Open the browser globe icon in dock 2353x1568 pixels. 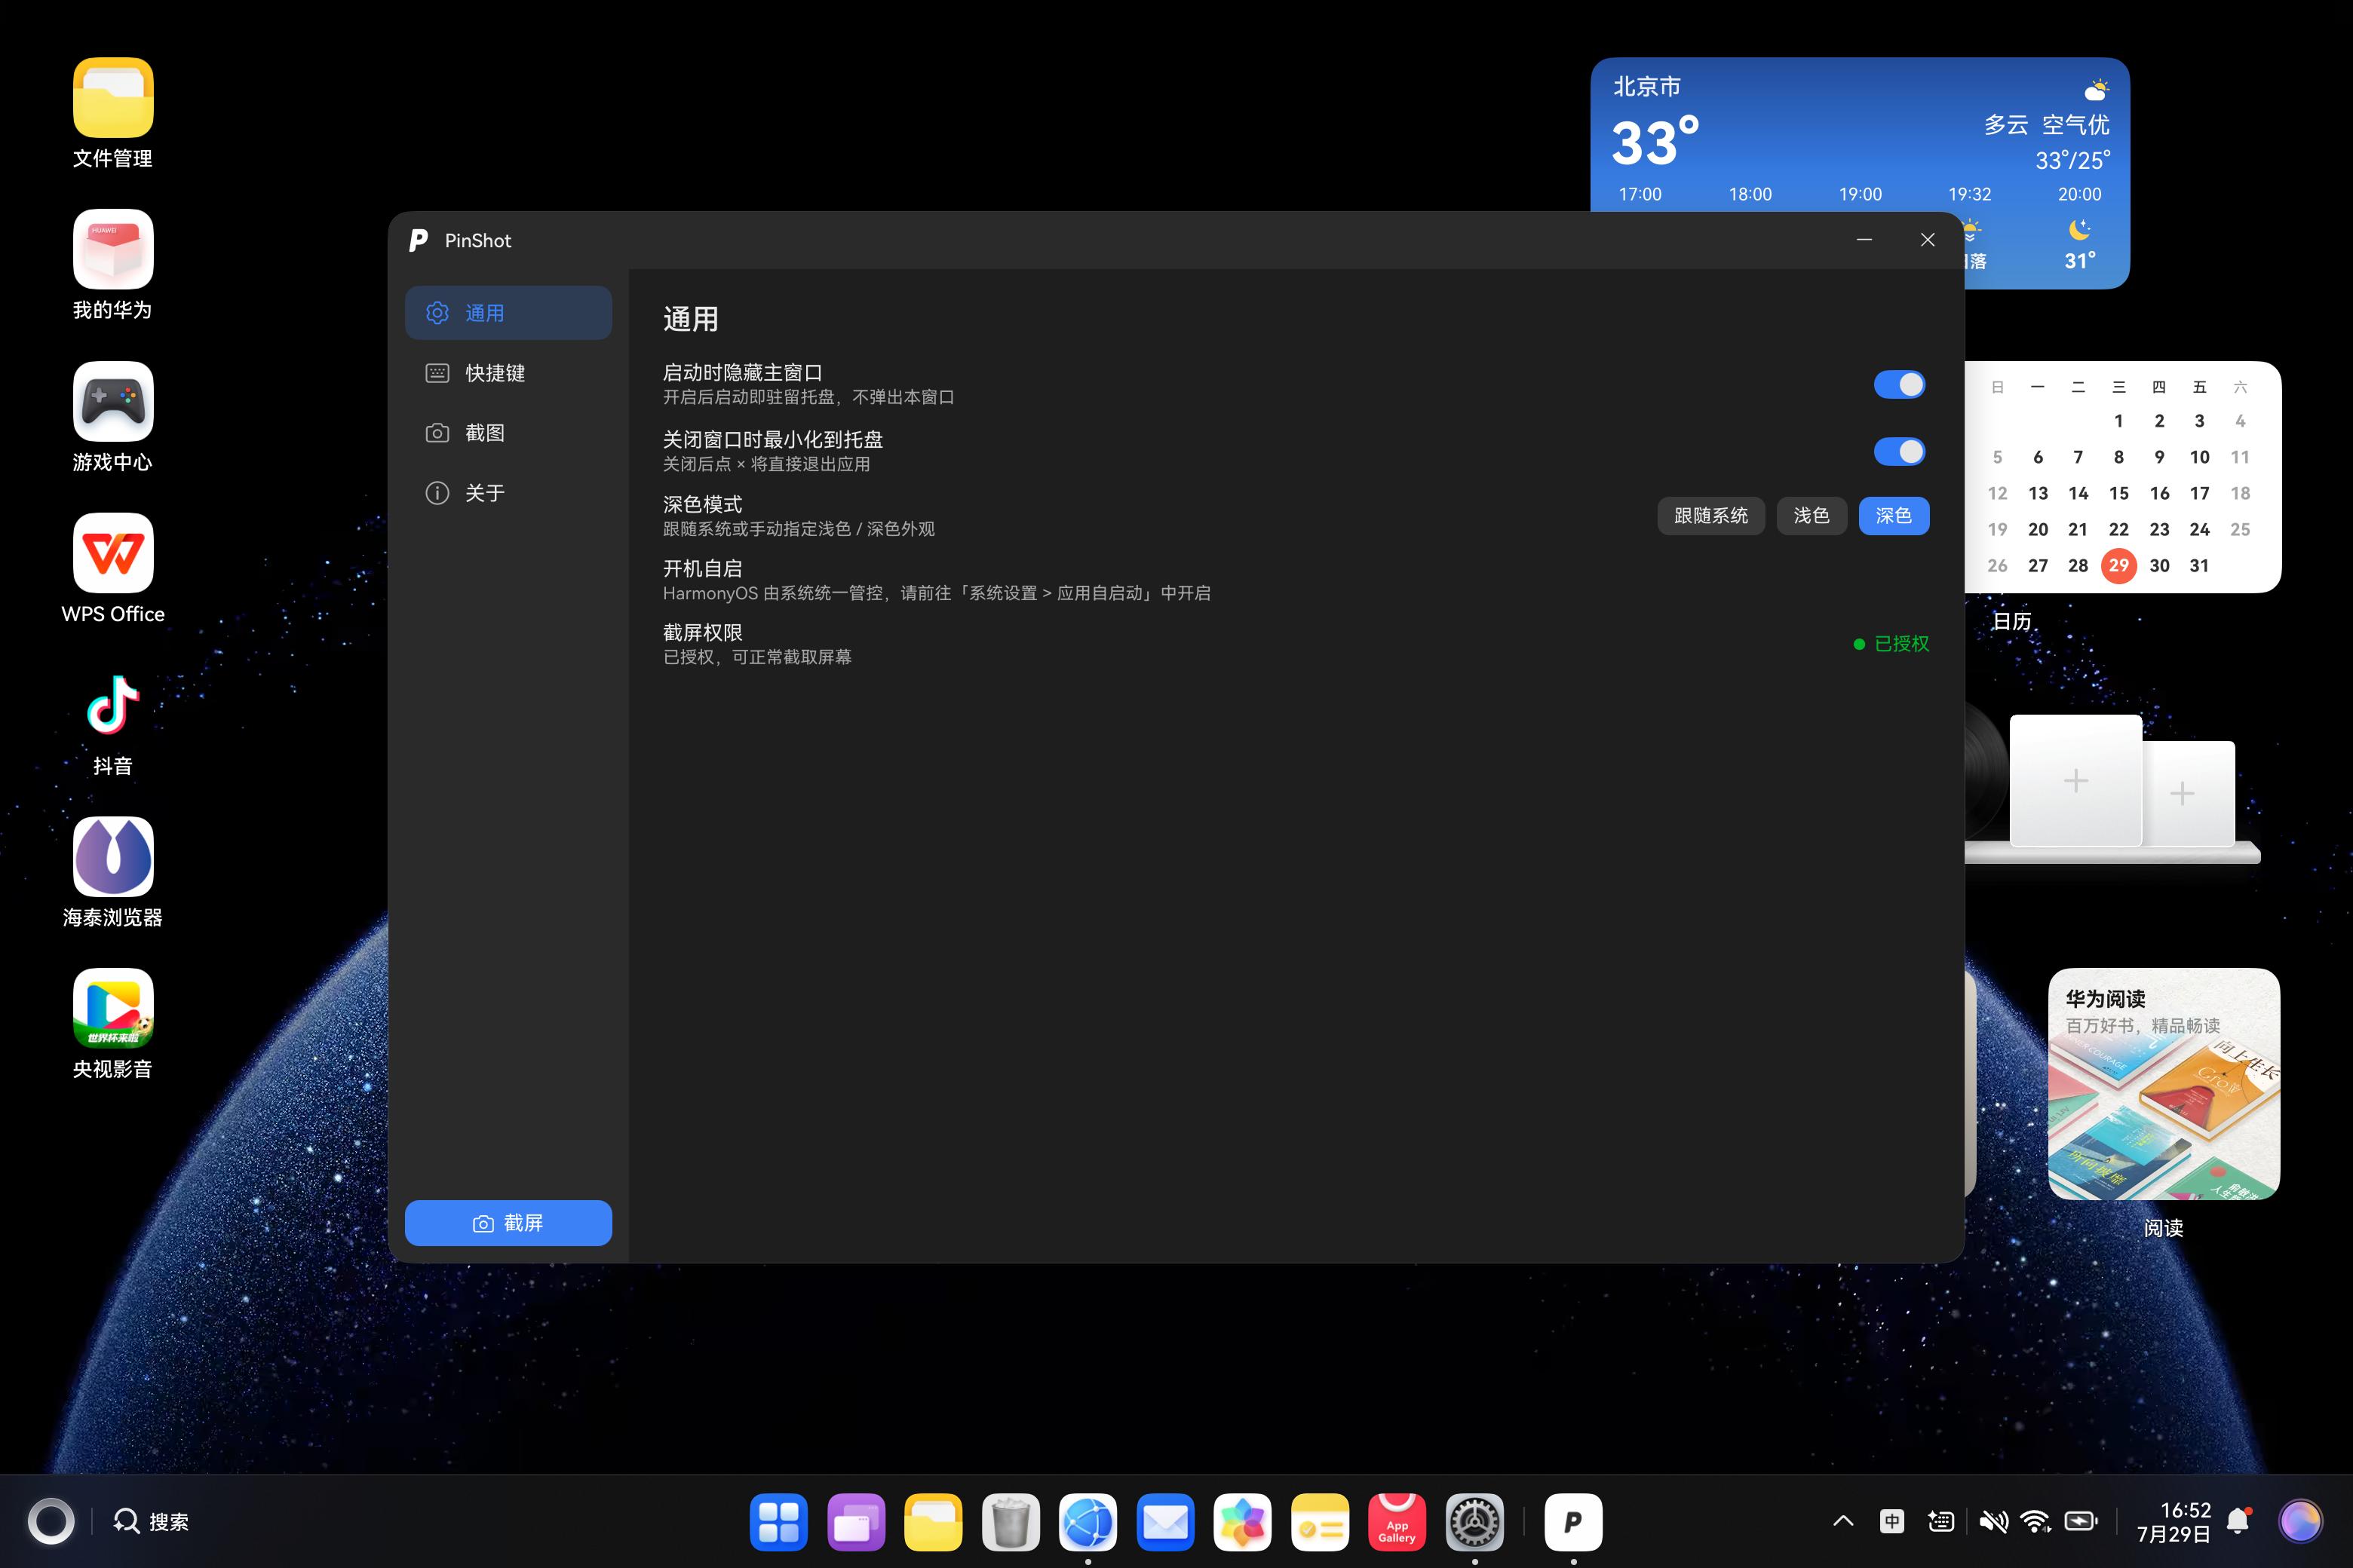(1088, 1522)
